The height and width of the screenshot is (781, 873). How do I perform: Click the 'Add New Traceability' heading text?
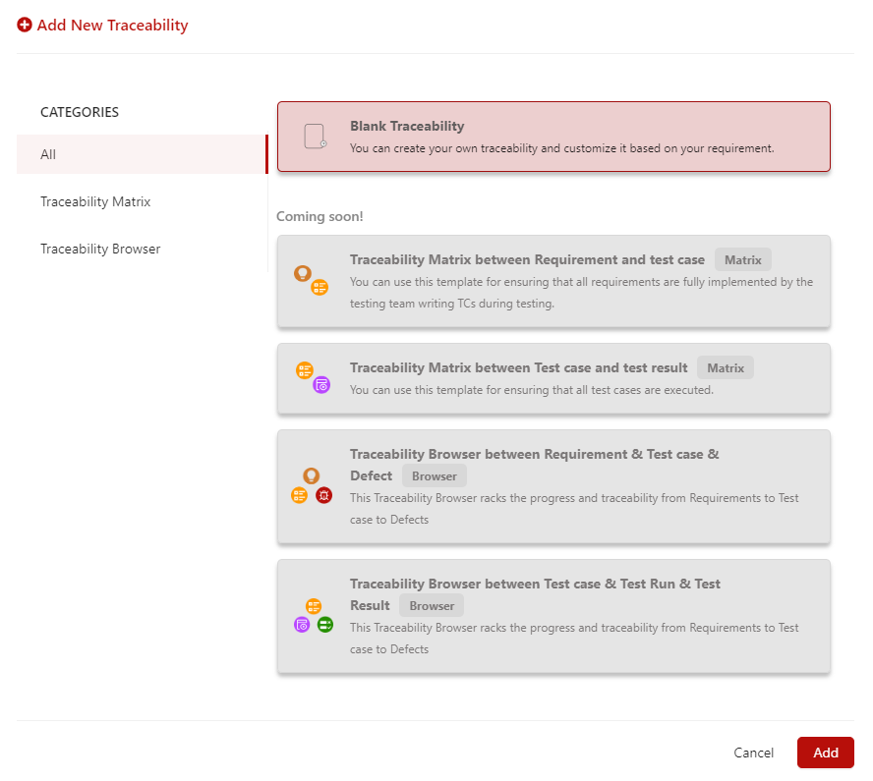112,26
